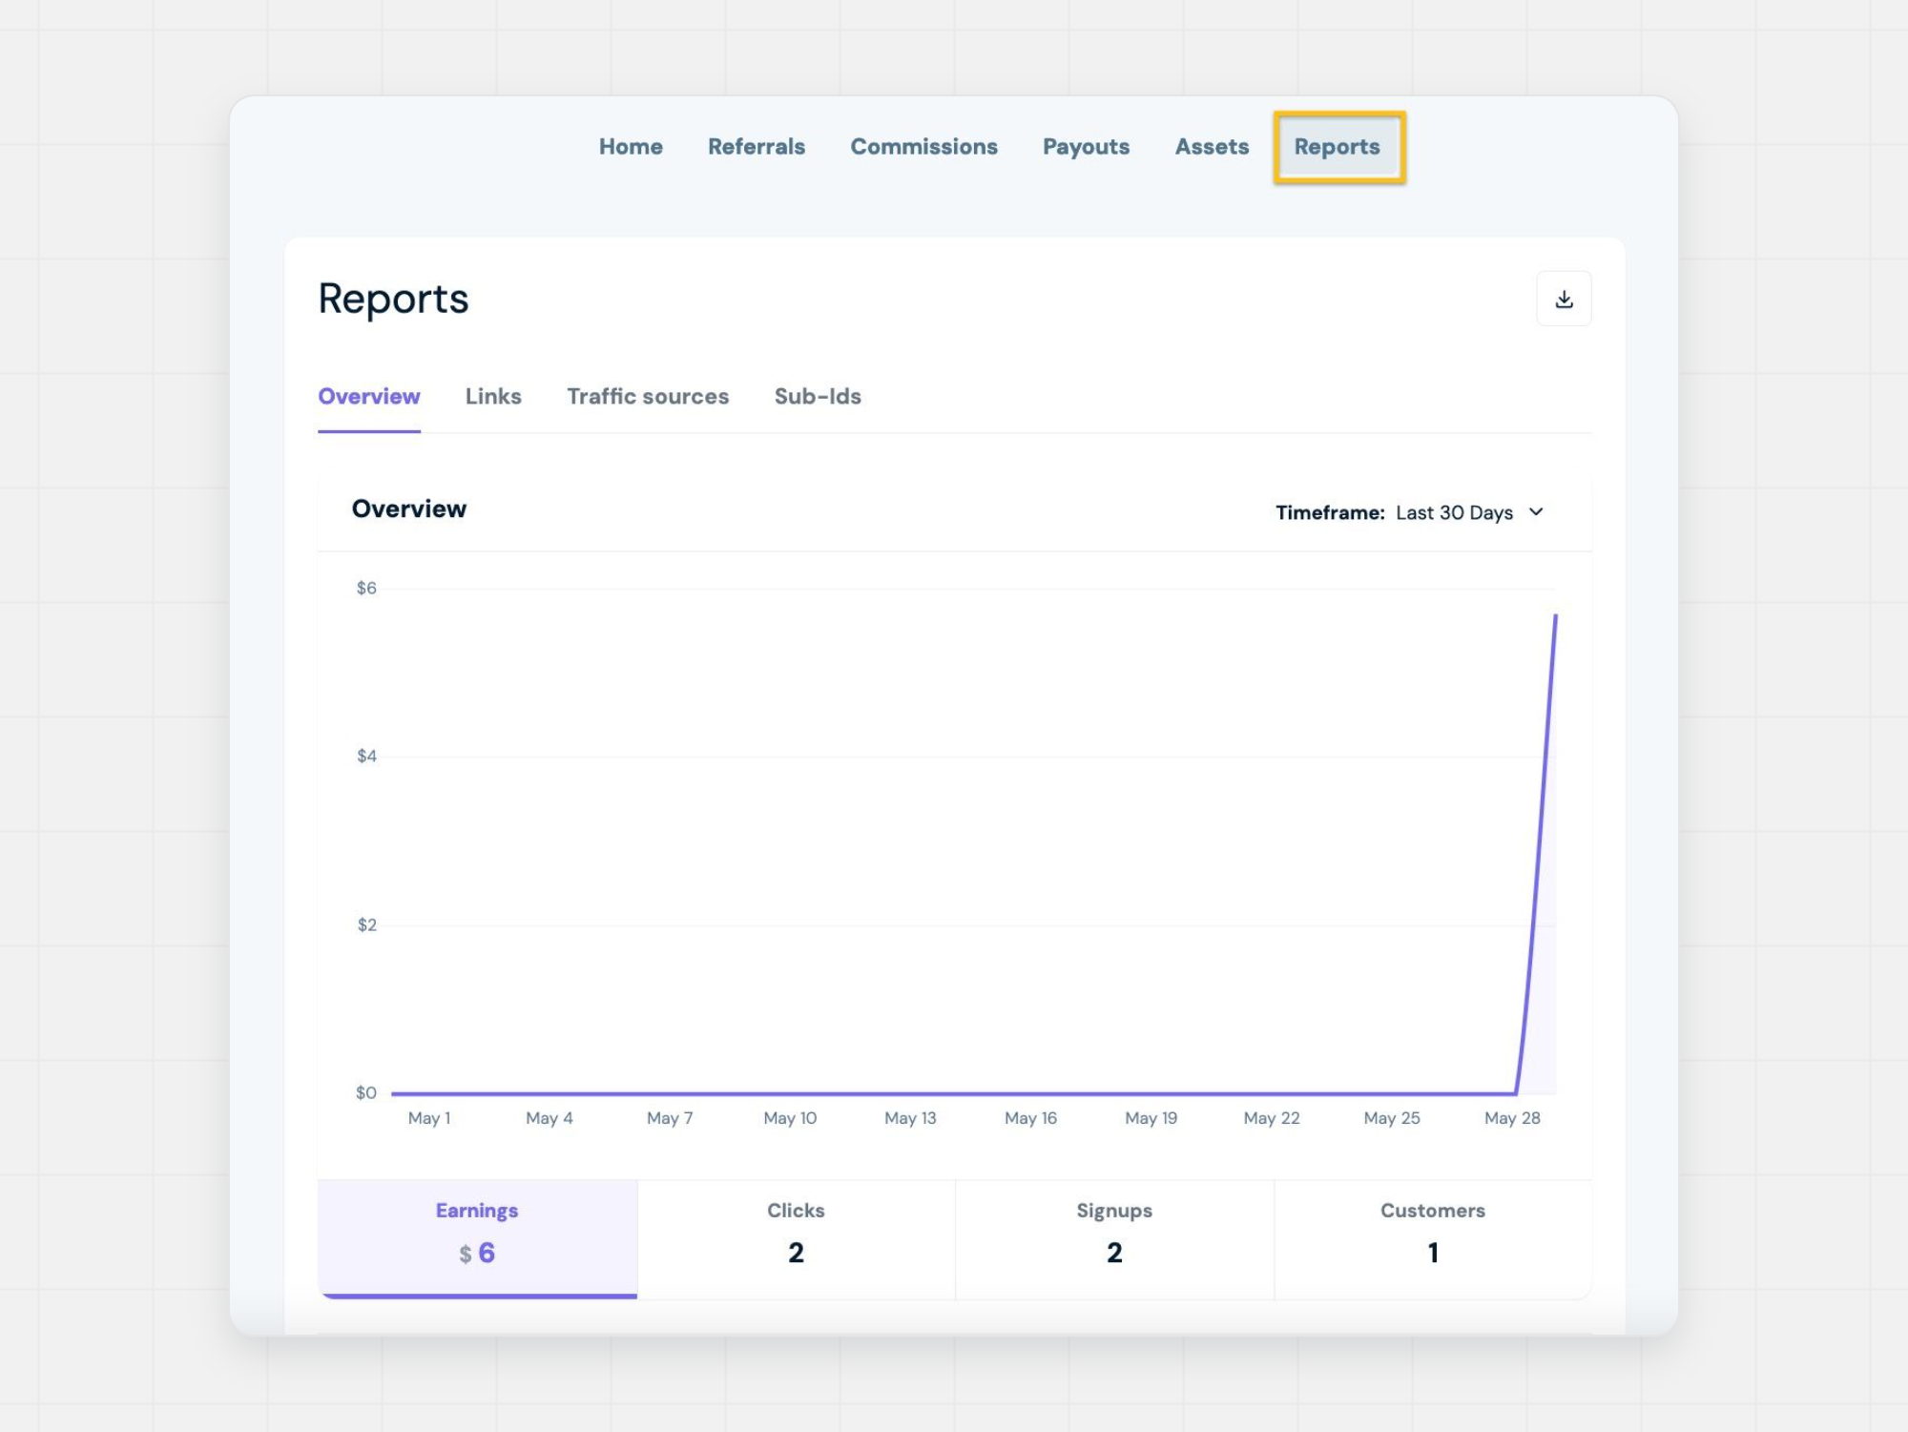Click the May 7 axis label
Image resolution: width=1908 pixels, height=1432 pixels.
click(670, 1118)
